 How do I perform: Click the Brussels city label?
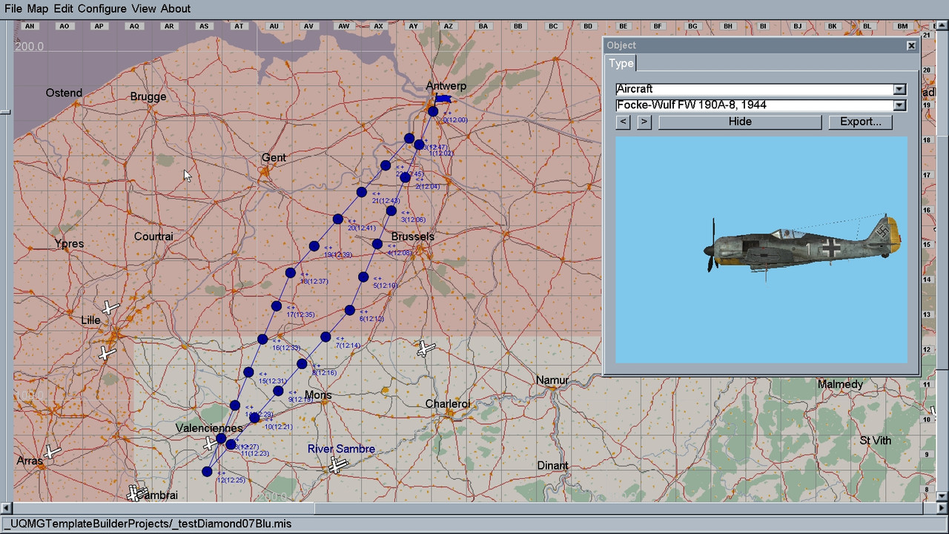click(412, 237)
